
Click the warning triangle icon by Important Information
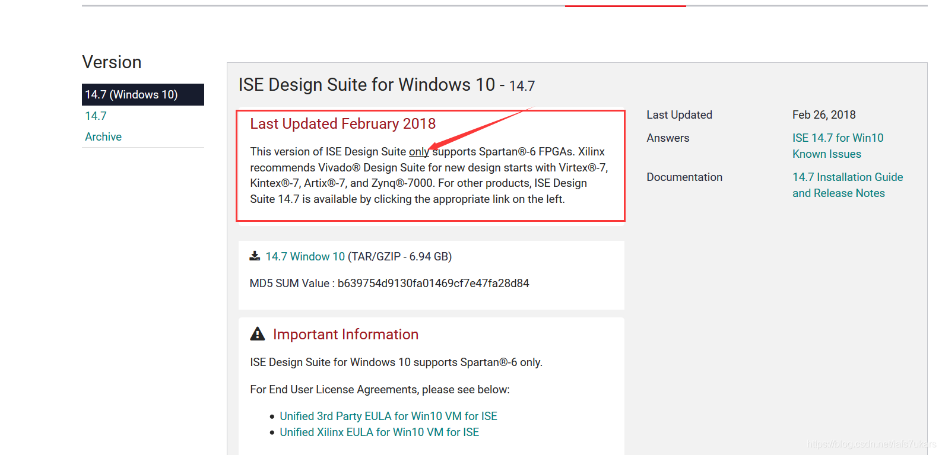(x=258, y=334)
